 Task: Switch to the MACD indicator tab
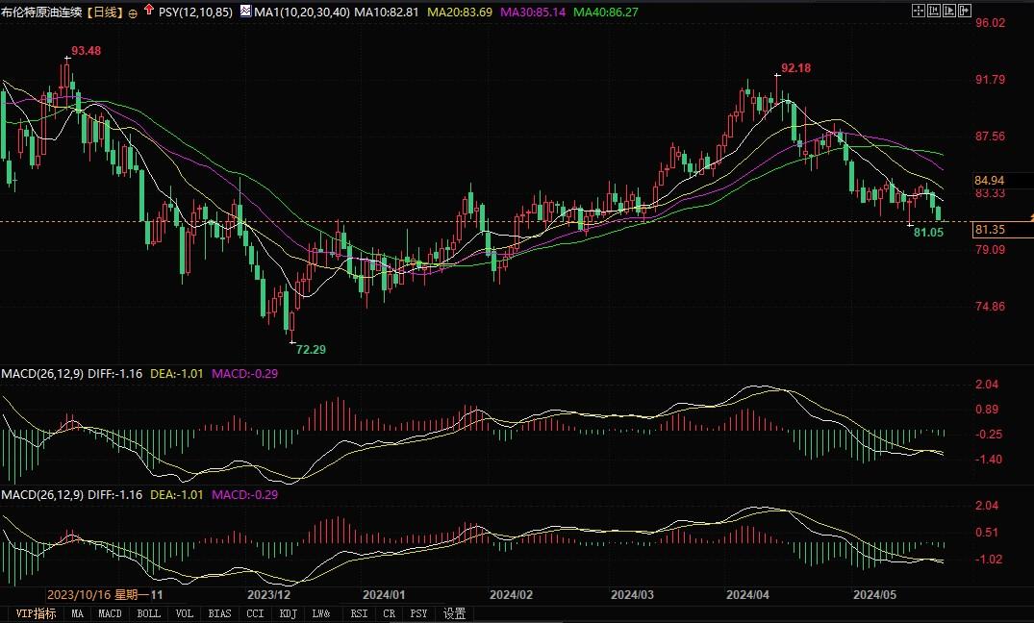(110, 613)
